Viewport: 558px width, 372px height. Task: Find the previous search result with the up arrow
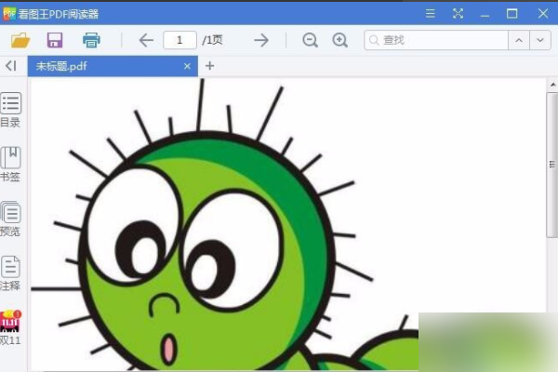click(x=519, y=40)
